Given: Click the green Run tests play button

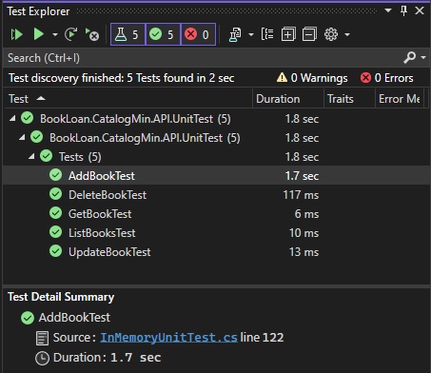Looking at the screenshot, I should tap(38, 34).
